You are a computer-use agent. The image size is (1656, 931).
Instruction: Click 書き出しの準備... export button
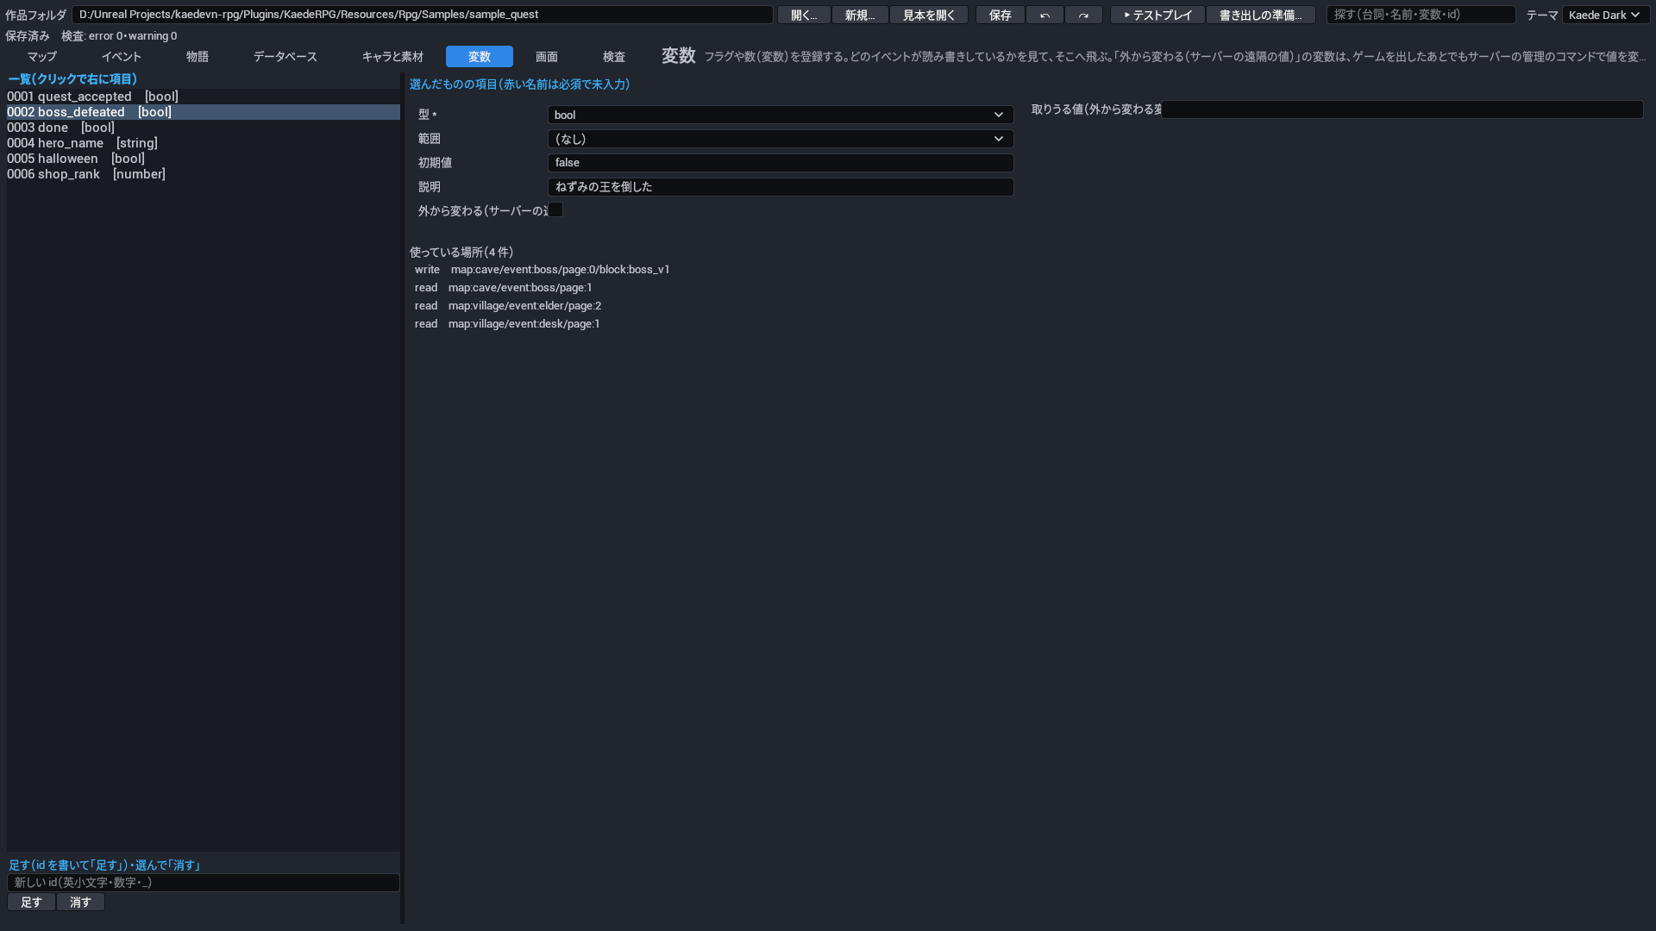pyautogui.click(x=1261, y=15)
